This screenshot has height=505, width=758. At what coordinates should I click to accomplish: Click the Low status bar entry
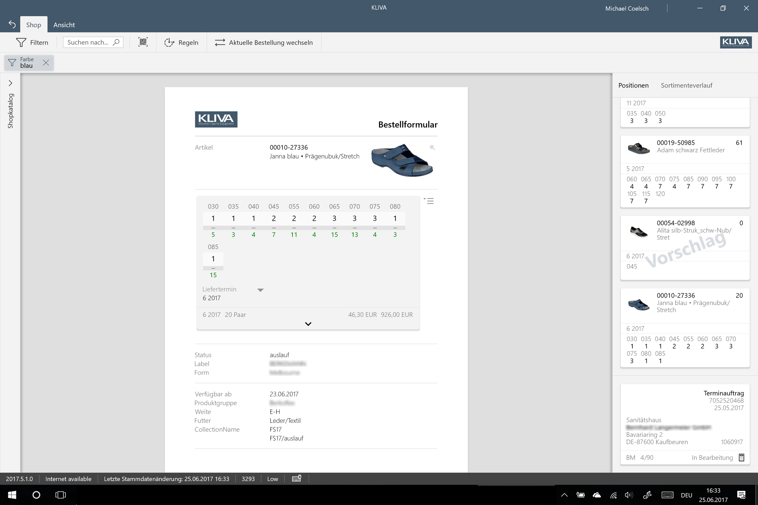coord(272,479)
